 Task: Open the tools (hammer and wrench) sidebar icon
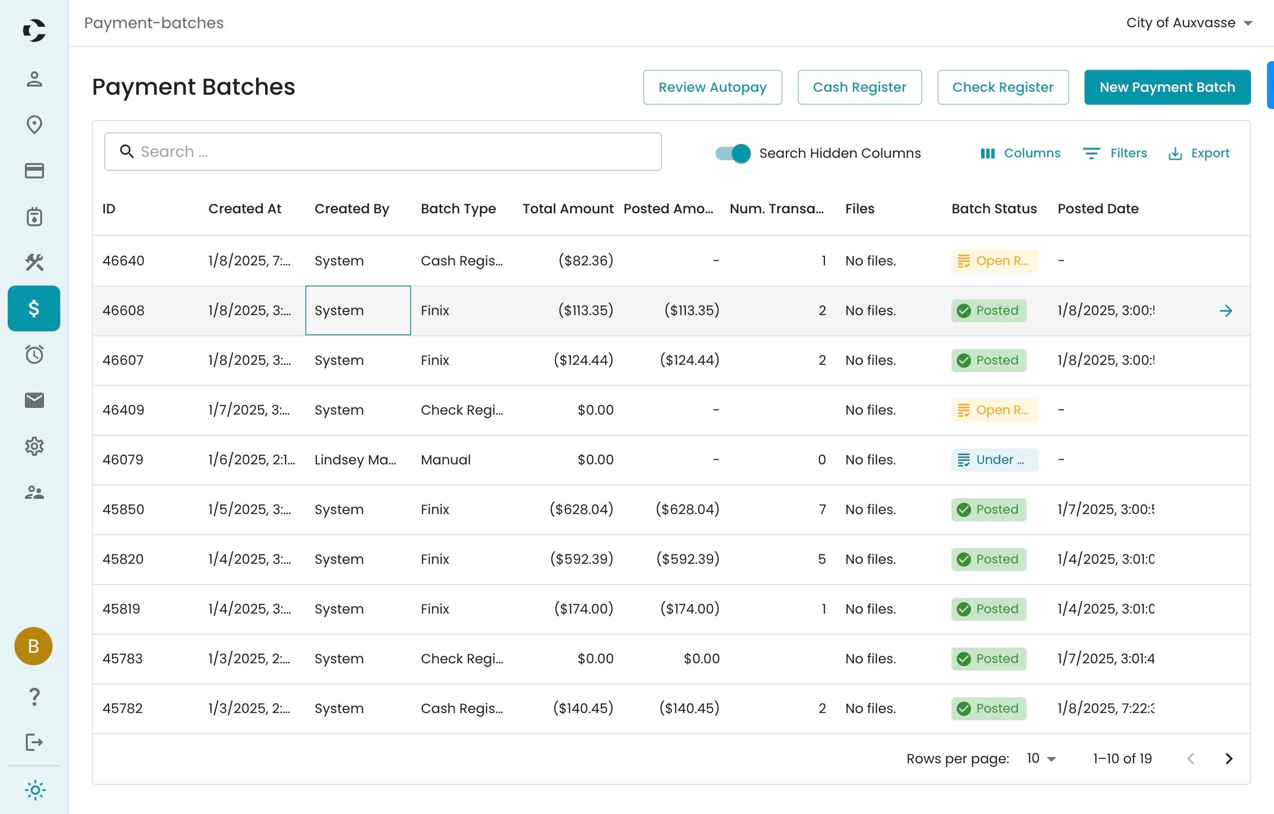[x=34, y=262]
